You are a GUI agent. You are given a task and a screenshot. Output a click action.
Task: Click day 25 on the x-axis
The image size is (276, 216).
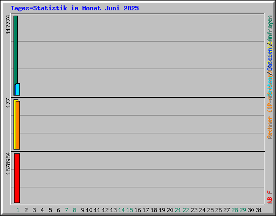click(210, 210)
